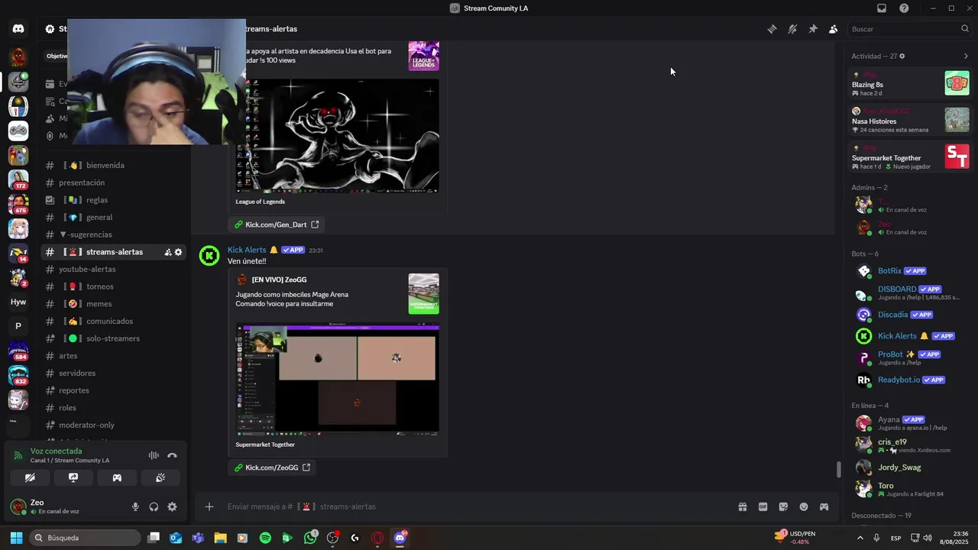Focus the Buscar search field
This screenshot has height=550, width=978.
(x=909, y=29)
